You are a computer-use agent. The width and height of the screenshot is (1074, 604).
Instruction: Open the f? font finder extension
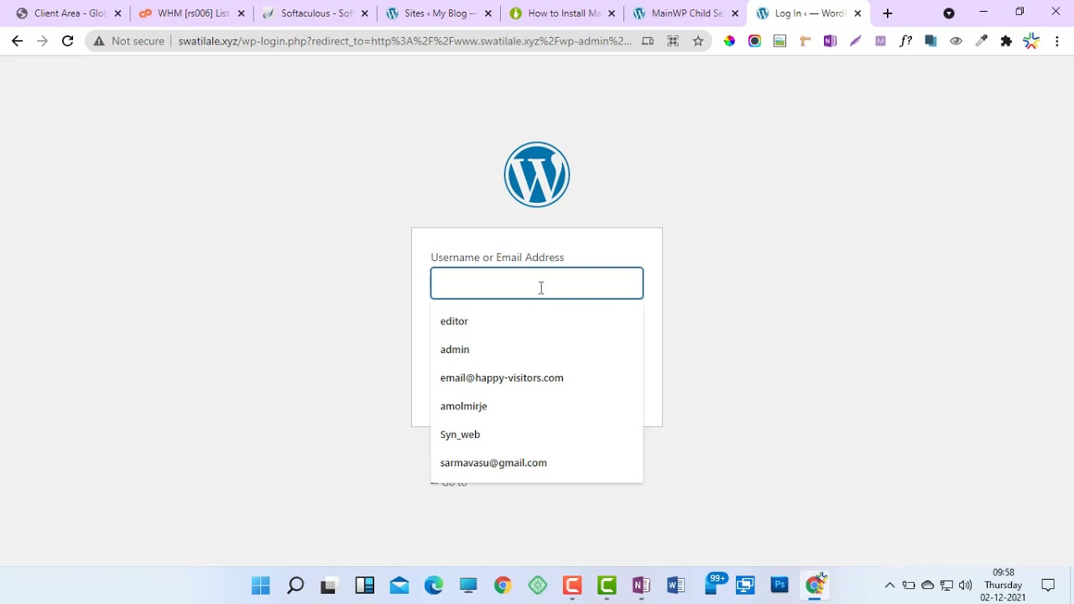point(905,41)
